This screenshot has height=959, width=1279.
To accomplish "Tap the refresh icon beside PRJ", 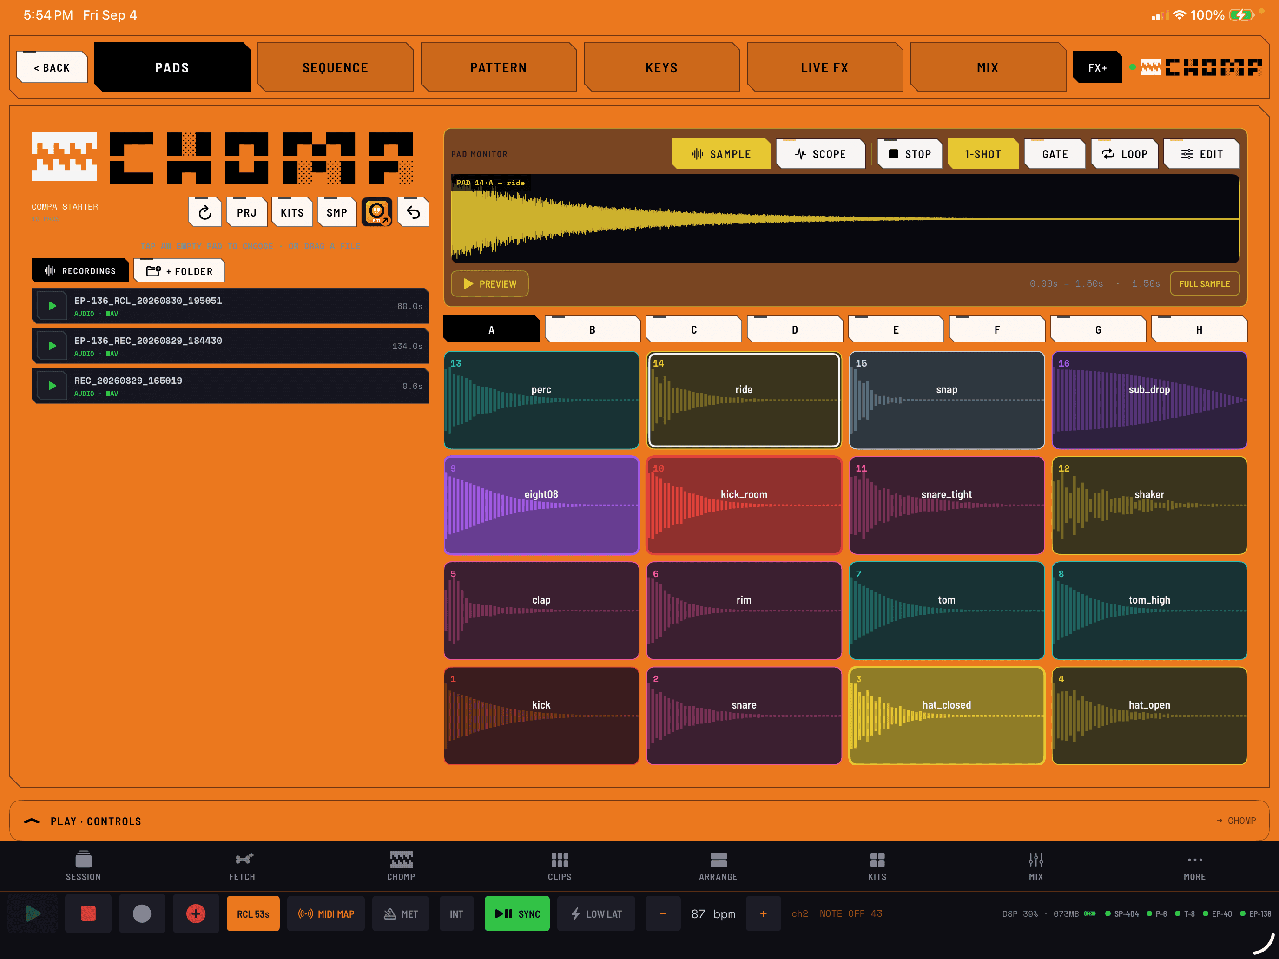I will pos(204,213).
